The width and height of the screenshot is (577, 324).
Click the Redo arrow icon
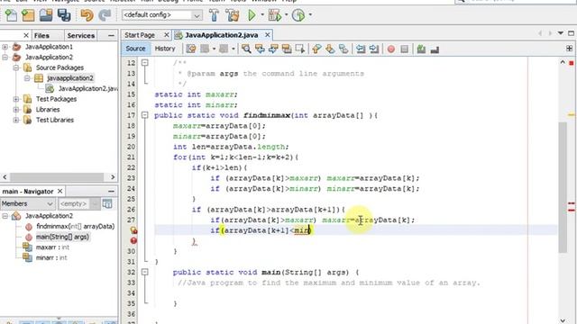click(x=105, y=15)
